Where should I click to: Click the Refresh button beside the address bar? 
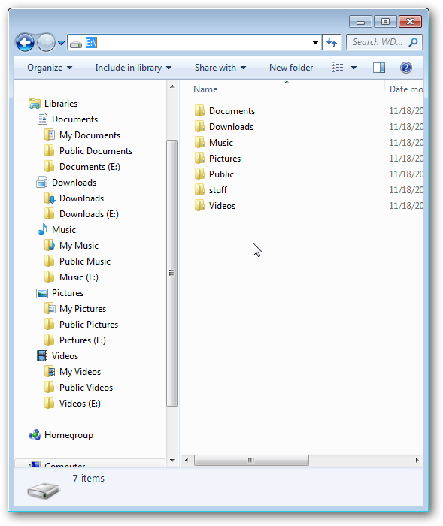click(x=332, y=42)
